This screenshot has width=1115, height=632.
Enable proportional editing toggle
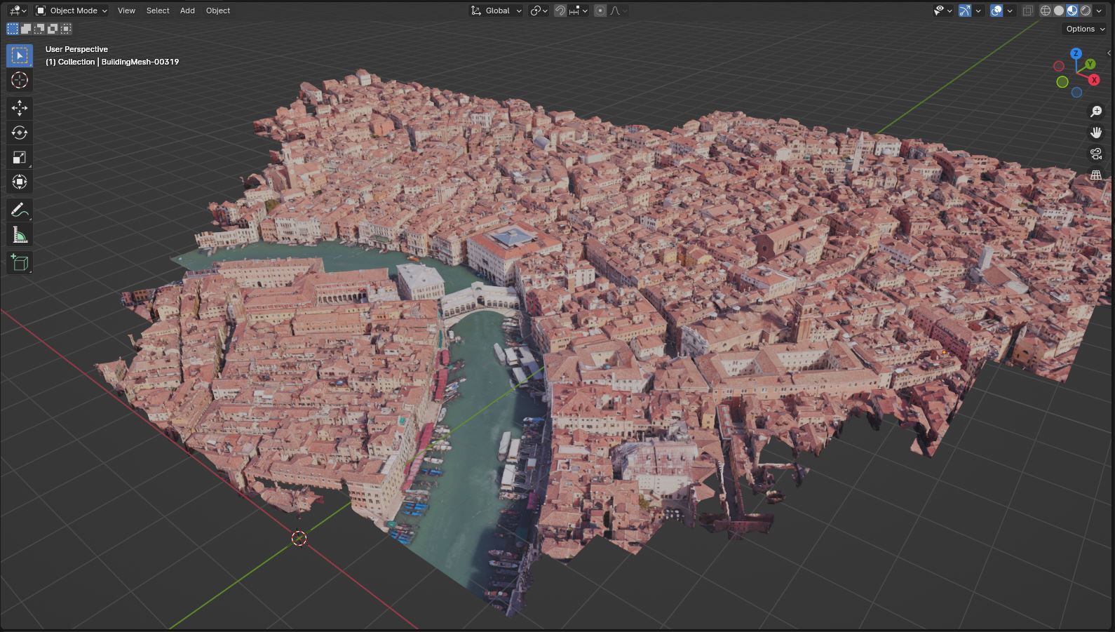600,11
